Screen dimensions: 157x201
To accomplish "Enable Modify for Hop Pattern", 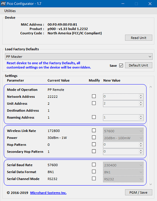I will (94, 145).
